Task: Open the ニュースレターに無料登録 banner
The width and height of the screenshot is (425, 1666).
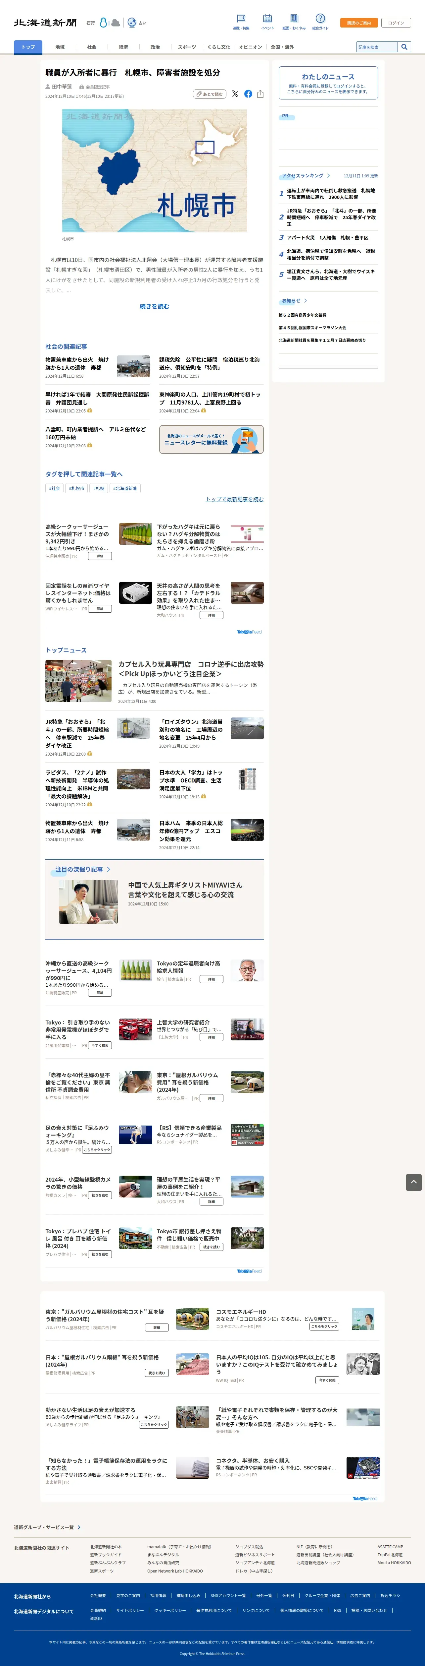Action: point(211,439)
